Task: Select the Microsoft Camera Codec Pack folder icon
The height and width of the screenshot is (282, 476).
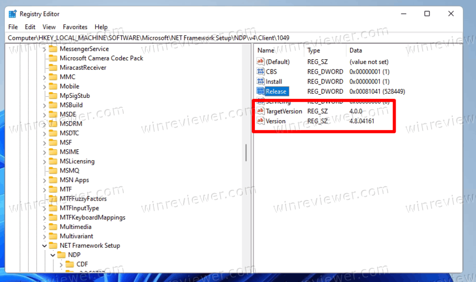Action: click(53, 58)
